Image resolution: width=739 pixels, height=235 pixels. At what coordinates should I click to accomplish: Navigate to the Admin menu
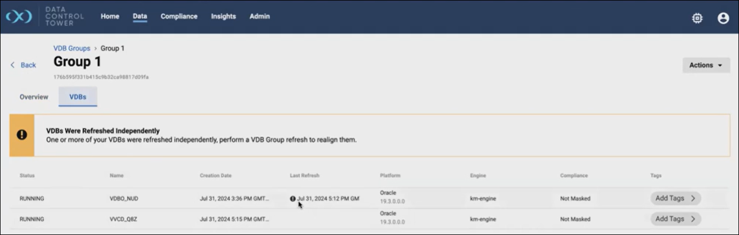(260, 16)
